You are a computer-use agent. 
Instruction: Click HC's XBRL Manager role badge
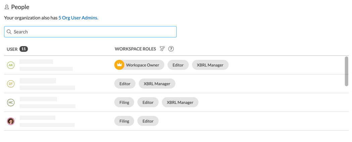(180, 102)
